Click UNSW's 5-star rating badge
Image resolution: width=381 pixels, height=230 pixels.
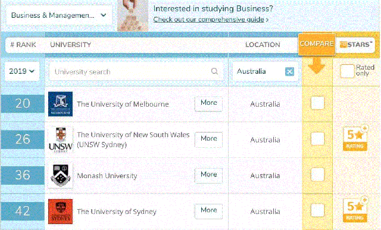click(355, 138)
